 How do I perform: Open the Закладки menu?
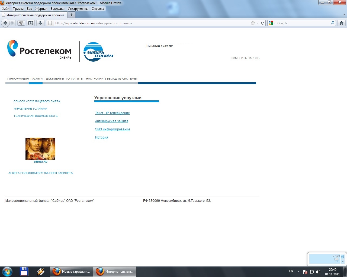57,9
